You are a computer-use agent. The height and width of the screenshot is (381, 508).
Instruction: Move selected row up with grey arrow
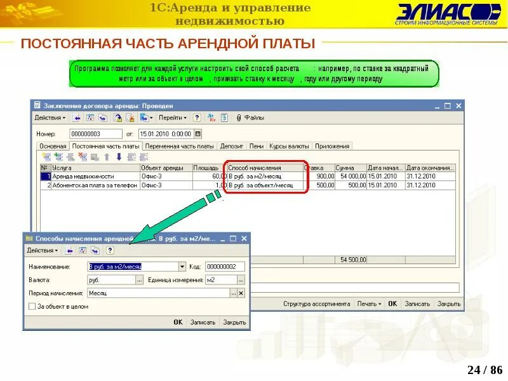click(x=107, y=157)
